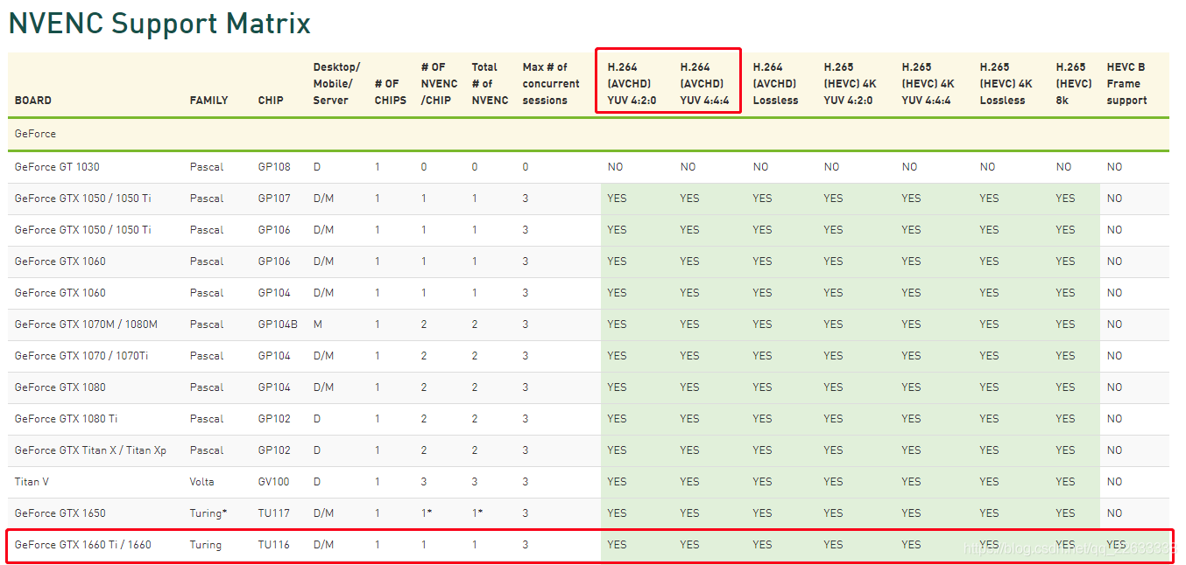Click the # OF NVENC/CHIP header
The width and height of the screenshot is (1186, 565).
coord(439,84)
